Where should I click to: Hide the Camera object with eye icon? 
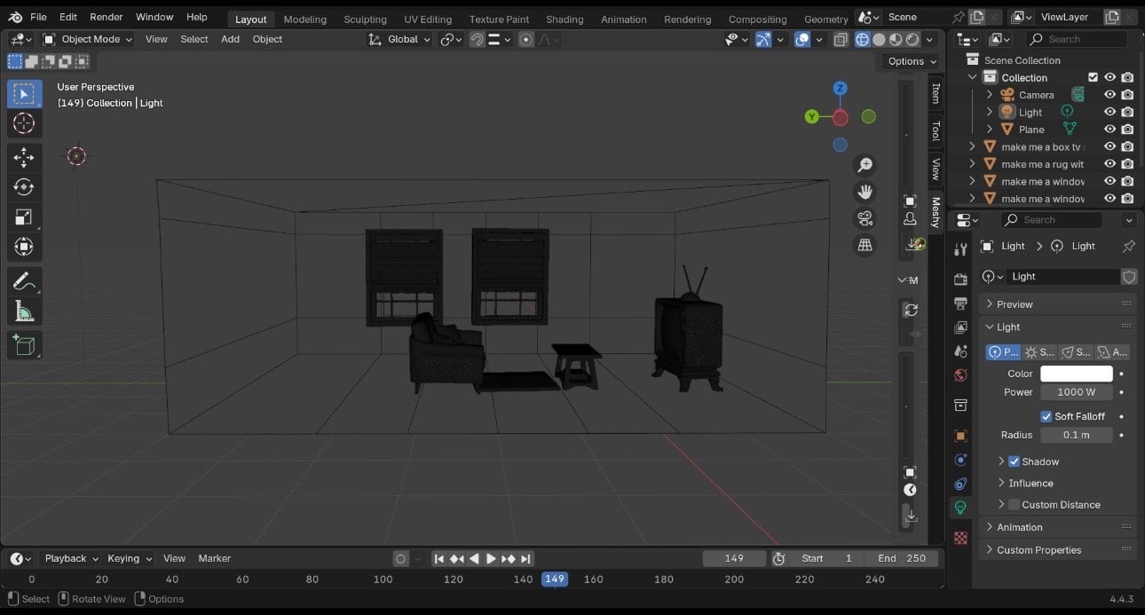(1109, 95)
